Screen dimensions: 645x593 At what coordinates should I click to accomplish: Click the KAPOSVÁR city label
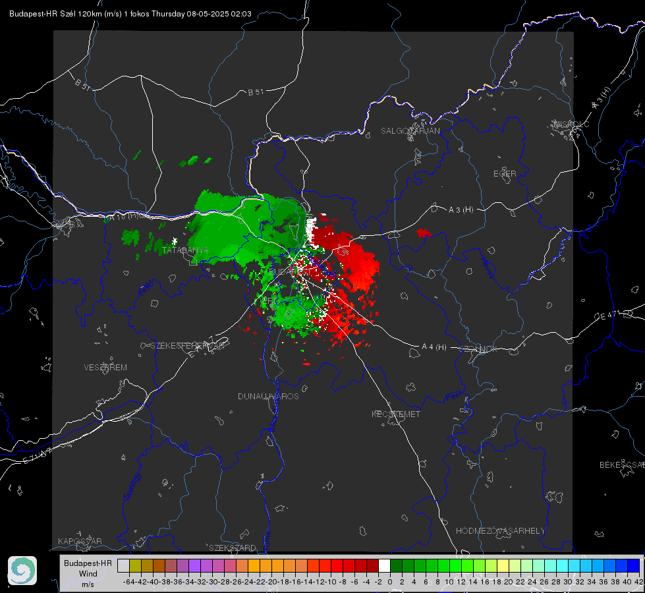coord(80,541)
